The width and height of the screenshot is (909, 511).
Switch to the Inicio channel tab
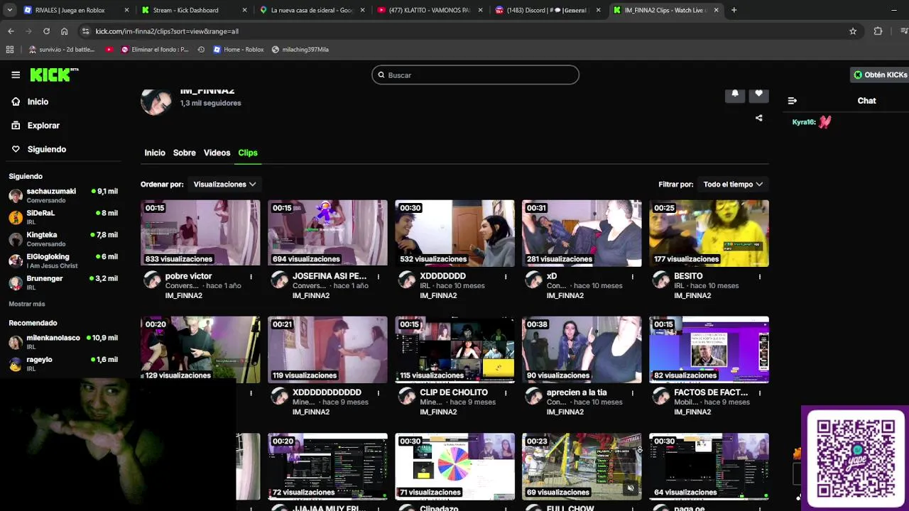155,153
